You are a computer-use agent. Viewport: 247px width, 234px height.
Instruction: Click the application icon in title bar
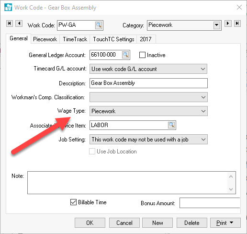pyautogui.click(x=8, y=7)
